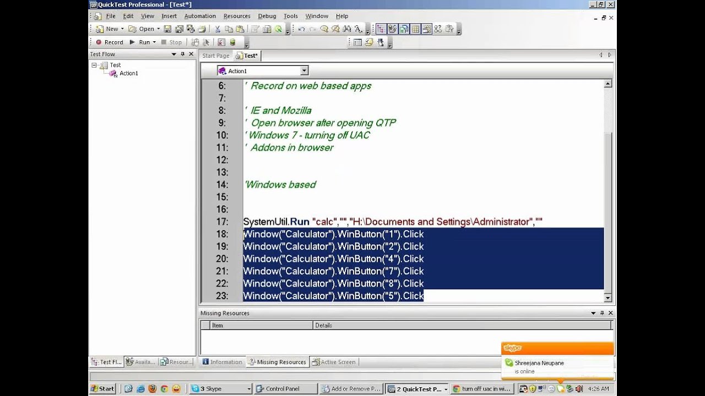The image size is (705, 396).
Task: Click the Undo arrow icon
Action: pyautogui.click(x=301, y=29)
